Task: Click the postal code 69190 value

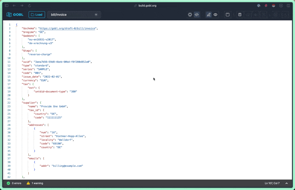Action: (57, 144)
